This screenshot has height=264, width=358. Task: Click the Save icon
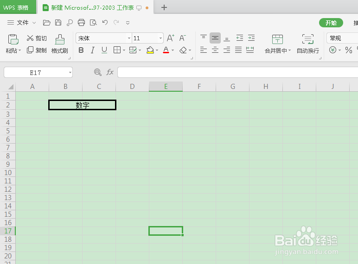point(58,23)
